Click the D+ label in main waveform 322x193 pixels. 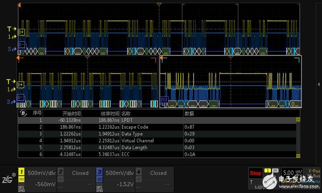[21, 32]
